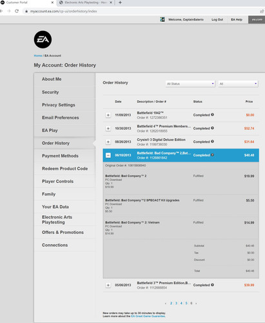Switch to Customer Portal browser tab
This screenshot has height=323, width=265.
click(x=28, y=3)
